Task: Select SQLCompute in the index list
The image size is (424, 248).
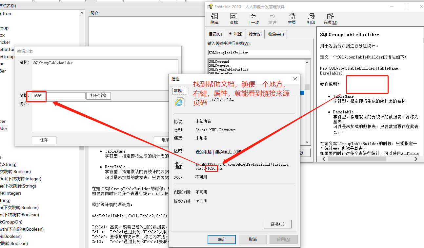Action: click(219, 65)
